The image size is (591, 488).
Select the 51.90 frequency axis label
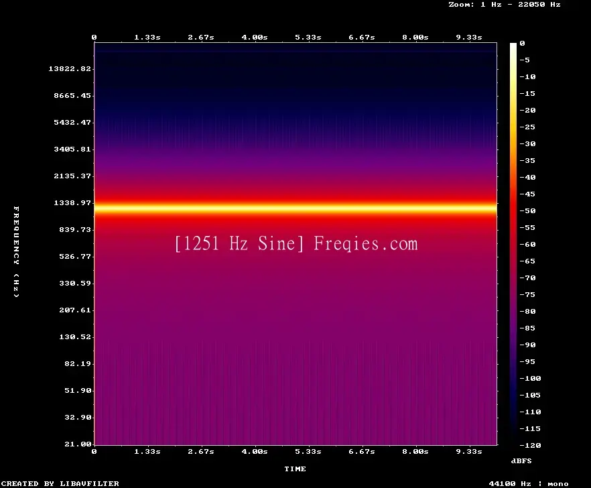[78, 390]
